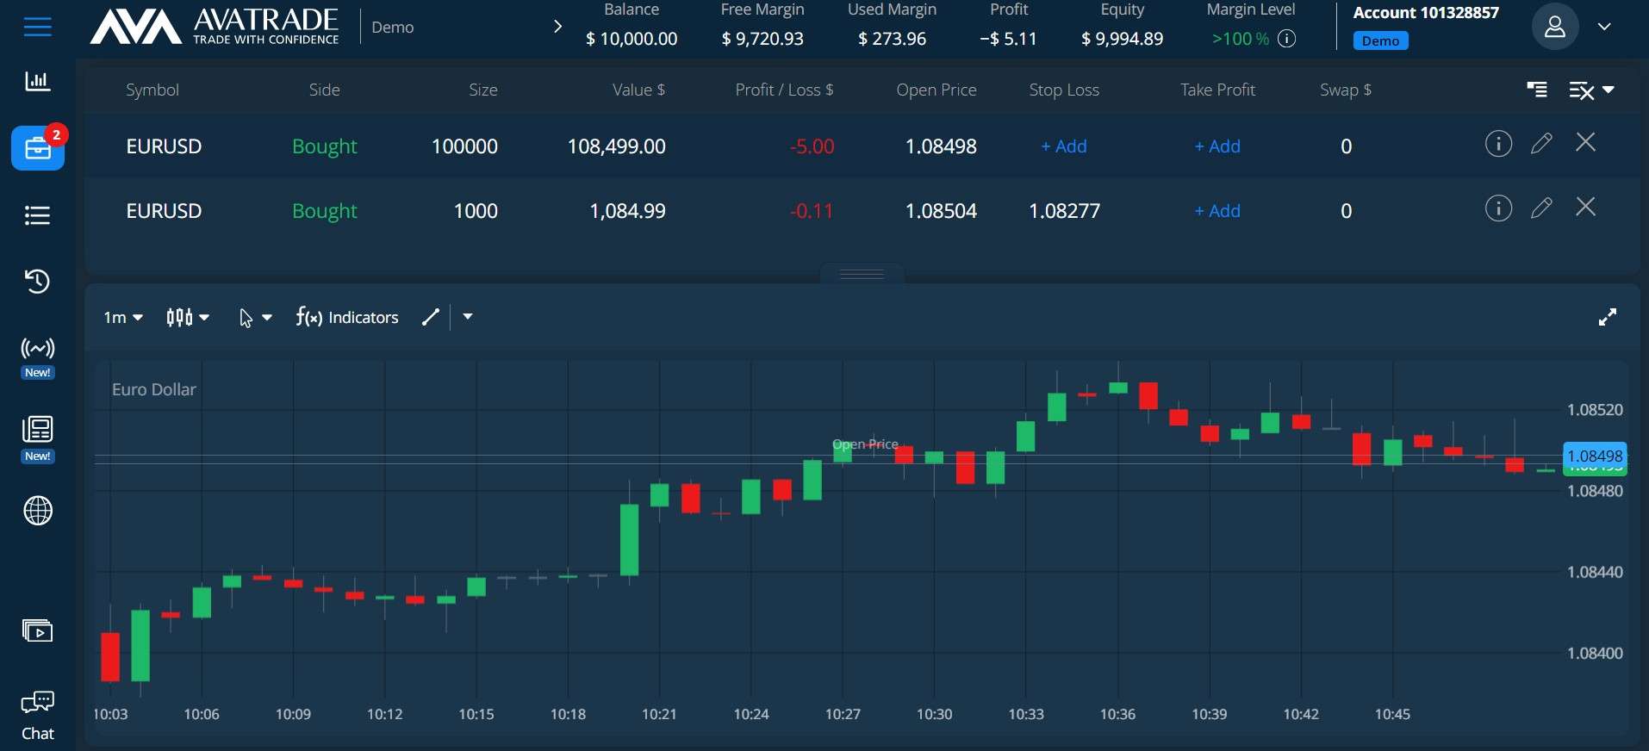The height and width of the screenshot is (751, 1649).
Task: Close the 100000 EURUSD position
Action: 1585,142
